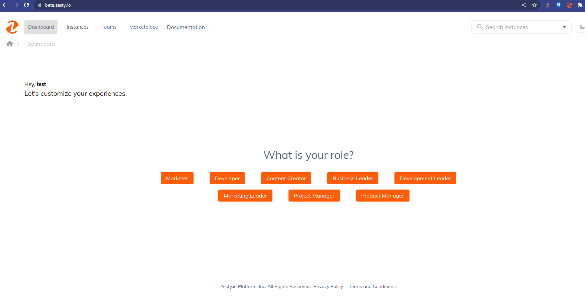This screenshot has width=585, height=304.
Task: Expand the Search instances dropdown arrow
Action: coord(564,27)
